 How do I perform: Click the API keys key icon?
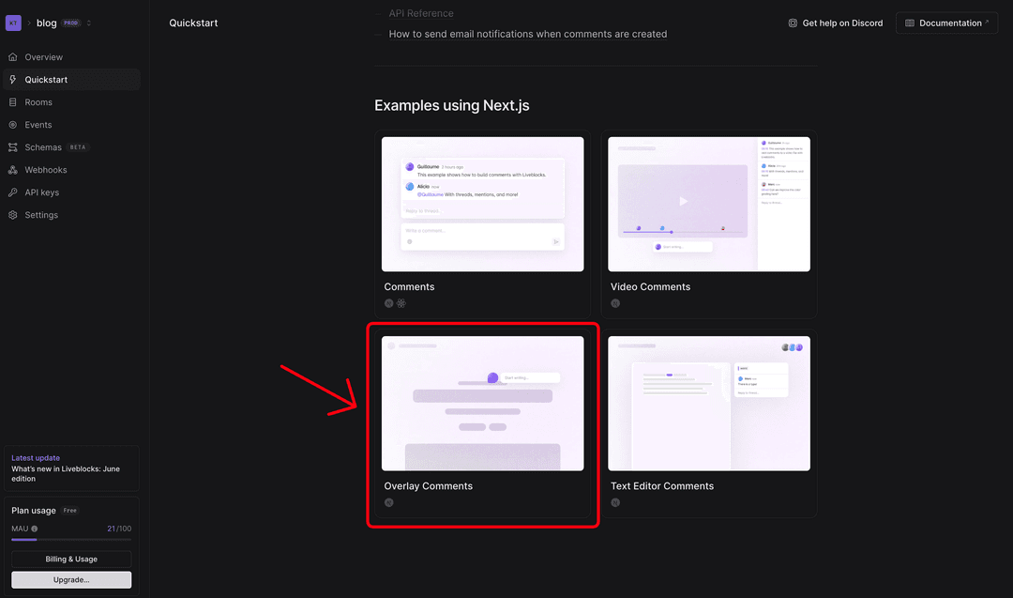click(13, 192)
